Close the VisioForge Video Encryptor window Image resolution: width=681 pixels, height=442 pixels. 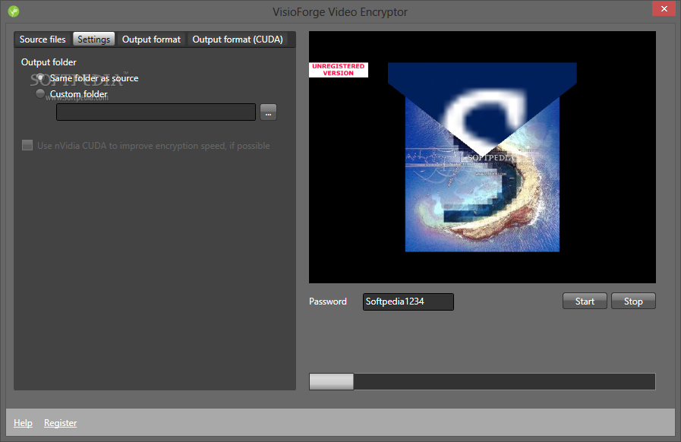[x=664, y=8]
